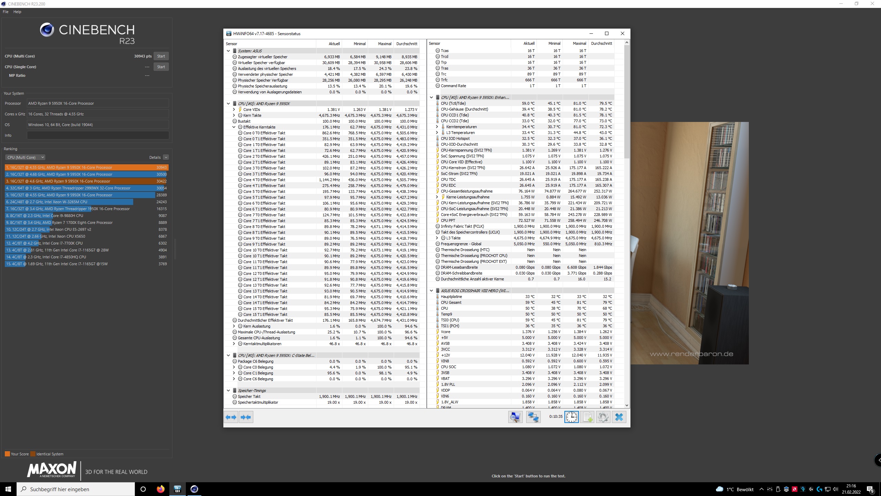Click the networked computers icon in HWiNFO

click(533, 417)
